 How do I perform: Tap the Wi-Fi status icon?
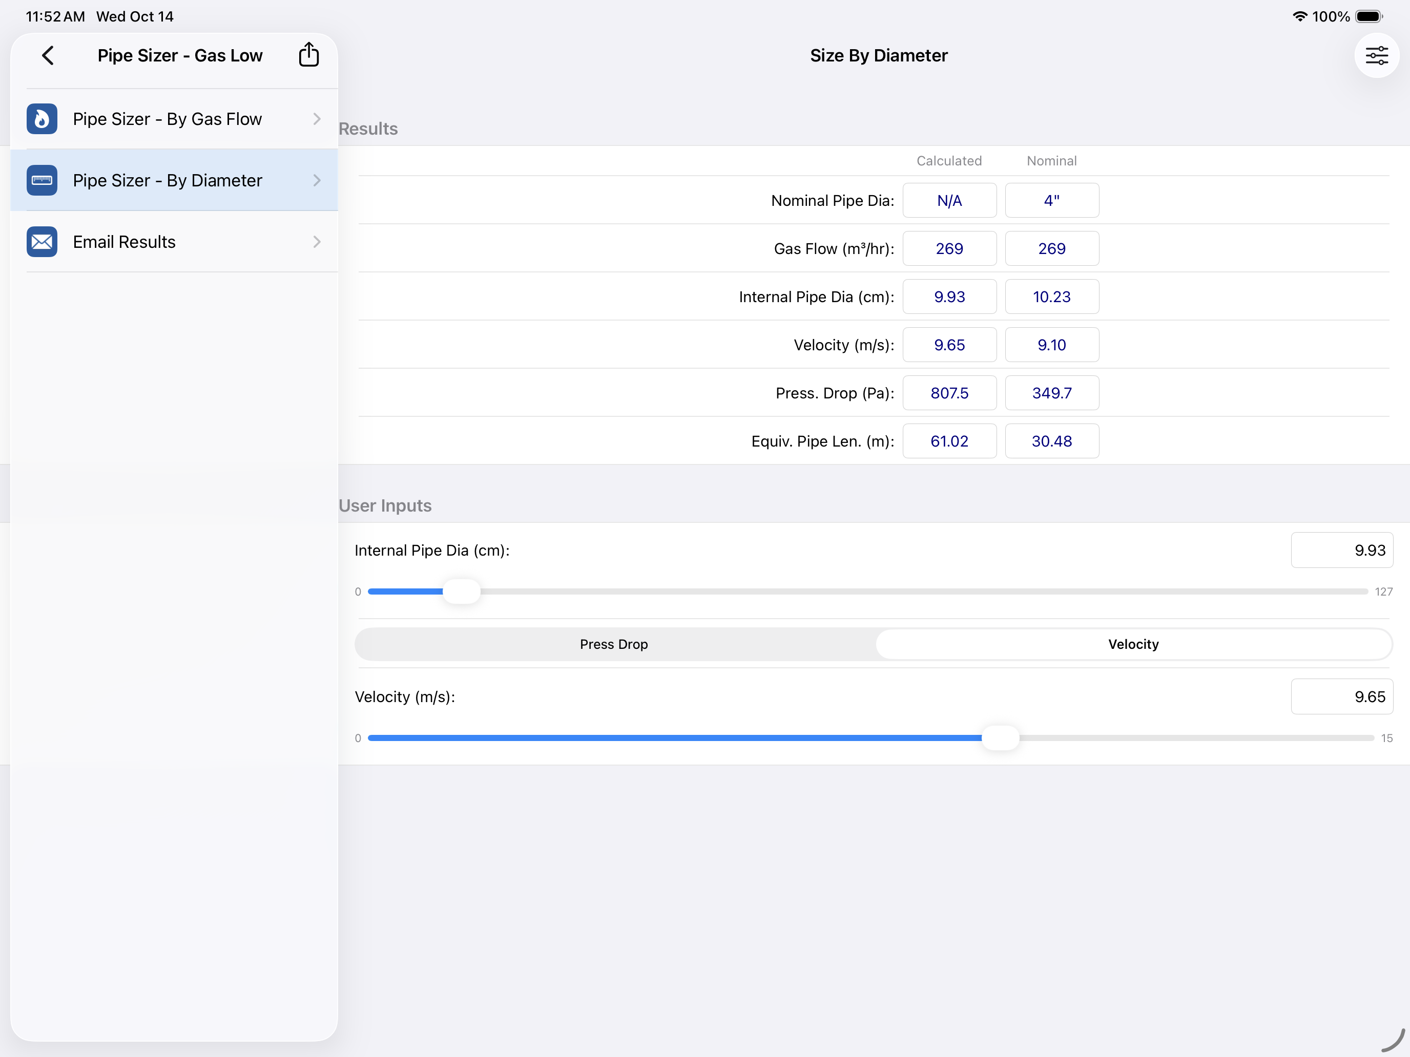point(1299,16)
